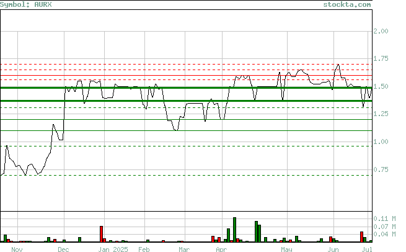Screen dimensions: 406x252
Task: Click the 1.00 price axis label
Action: pos(381,142)
